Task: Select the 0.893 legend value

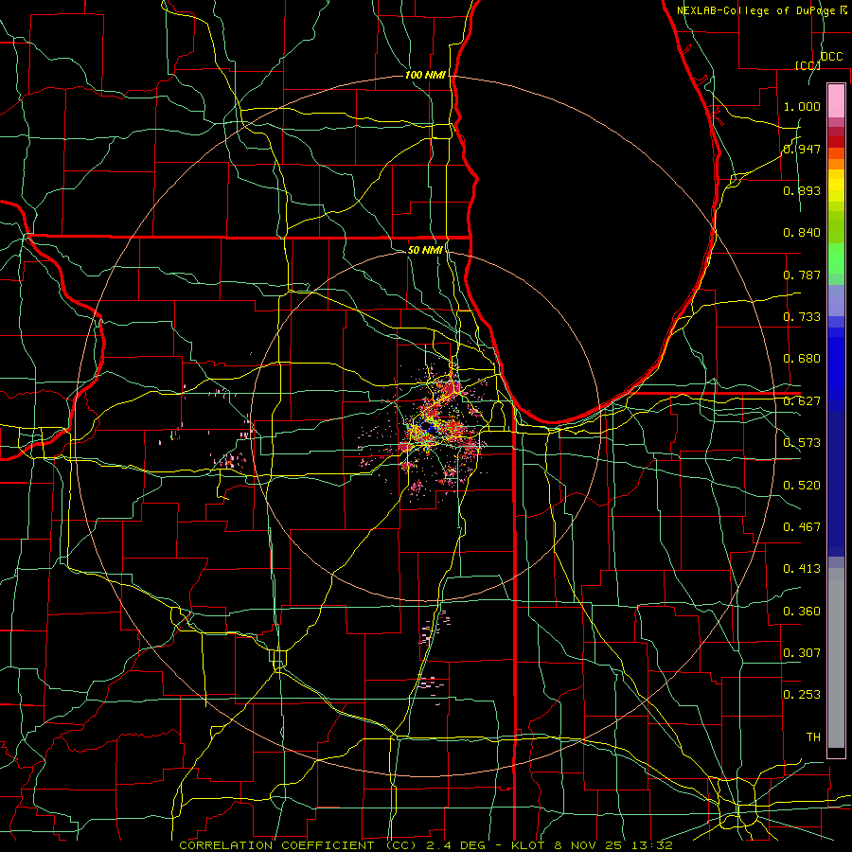Action: pos(802,190)
